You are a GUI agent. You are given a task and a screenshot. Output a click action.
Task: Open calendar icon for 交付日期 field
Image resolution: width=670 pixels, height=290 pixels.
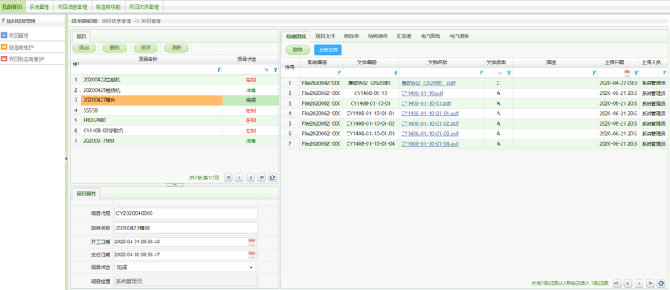[252, 255]
